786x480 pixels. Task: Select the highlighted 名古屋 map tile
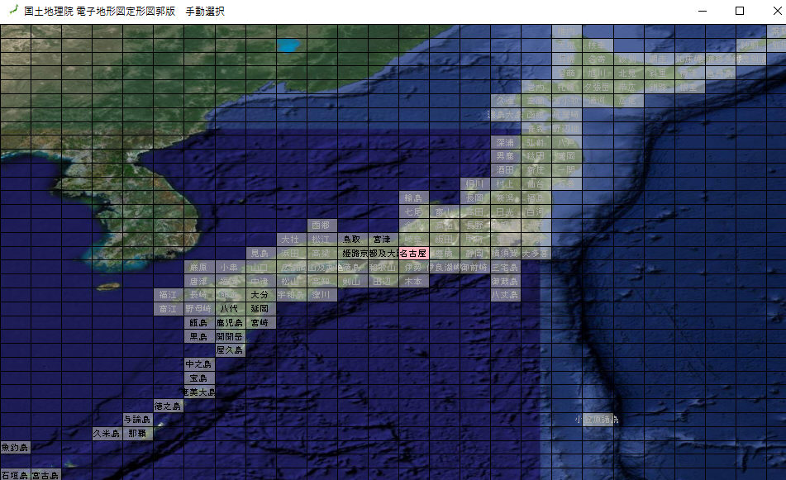[x=413, y=253]
